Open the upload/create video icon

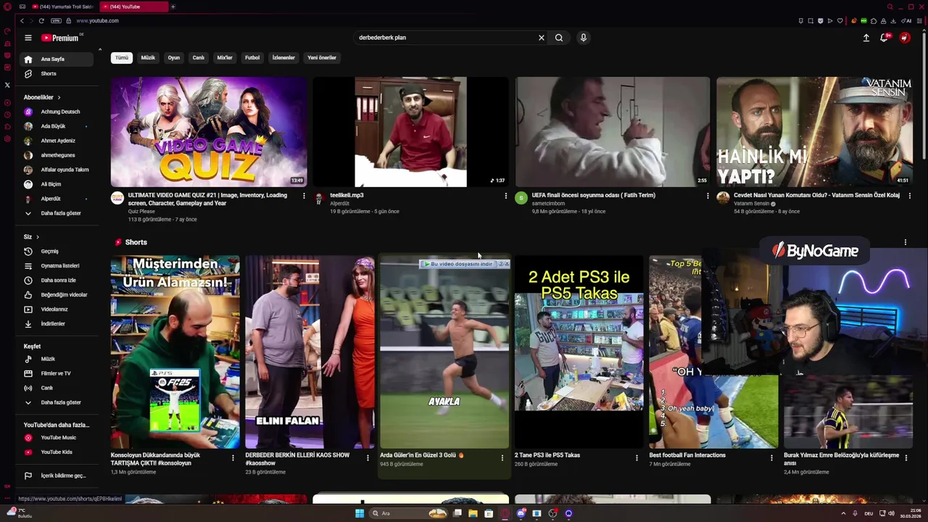click(x=866, y=38)
